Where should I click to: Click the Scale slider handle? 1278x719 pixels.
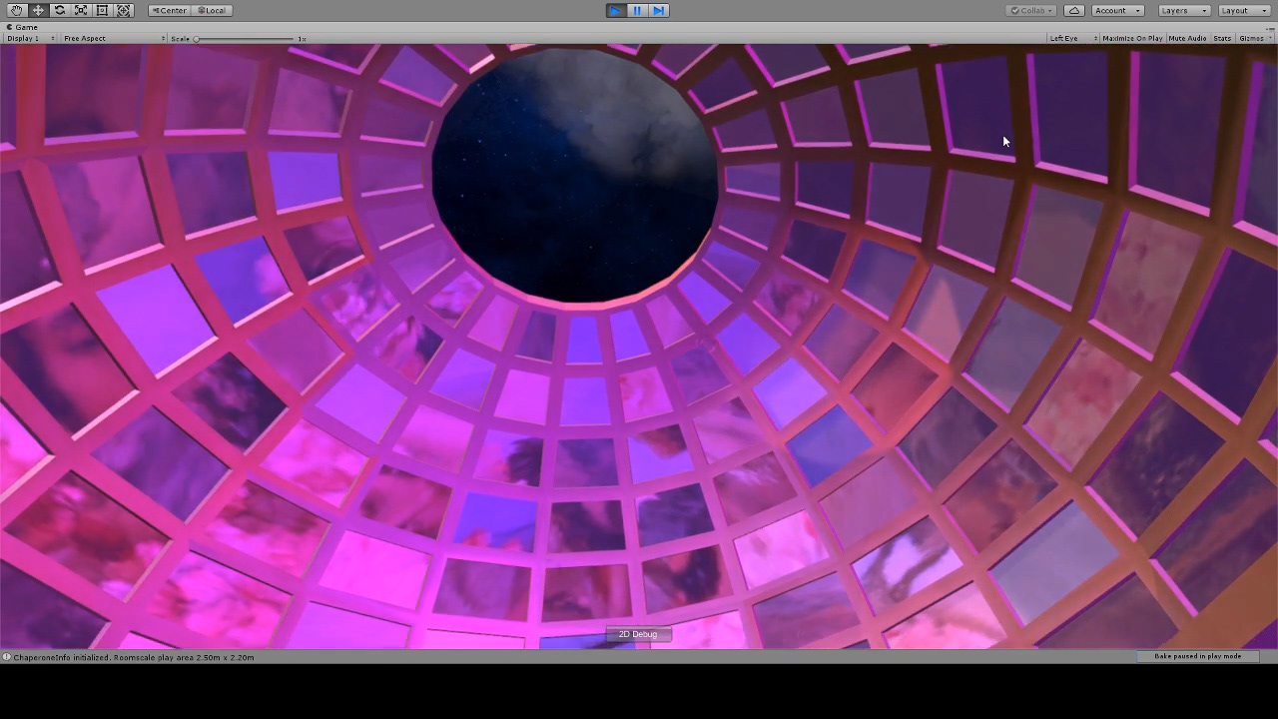197,39
